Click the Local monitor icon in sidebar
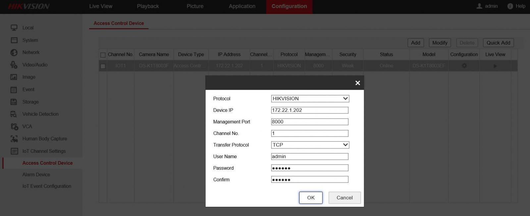This screenshot has width=530, height=216. click(14, 28)
